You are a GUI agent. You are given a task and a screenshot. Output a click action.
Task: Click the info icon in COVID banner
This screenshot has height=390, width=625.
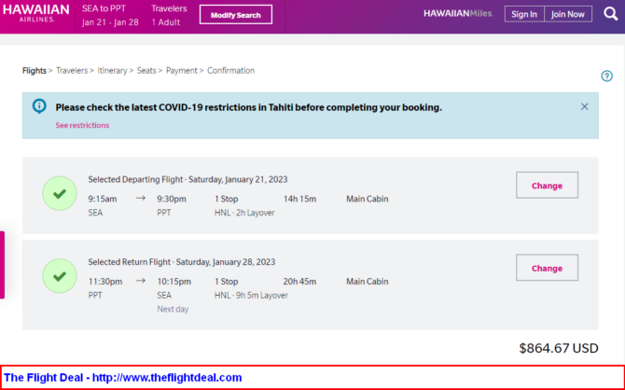pyautogui.click(x=39, y=106)
